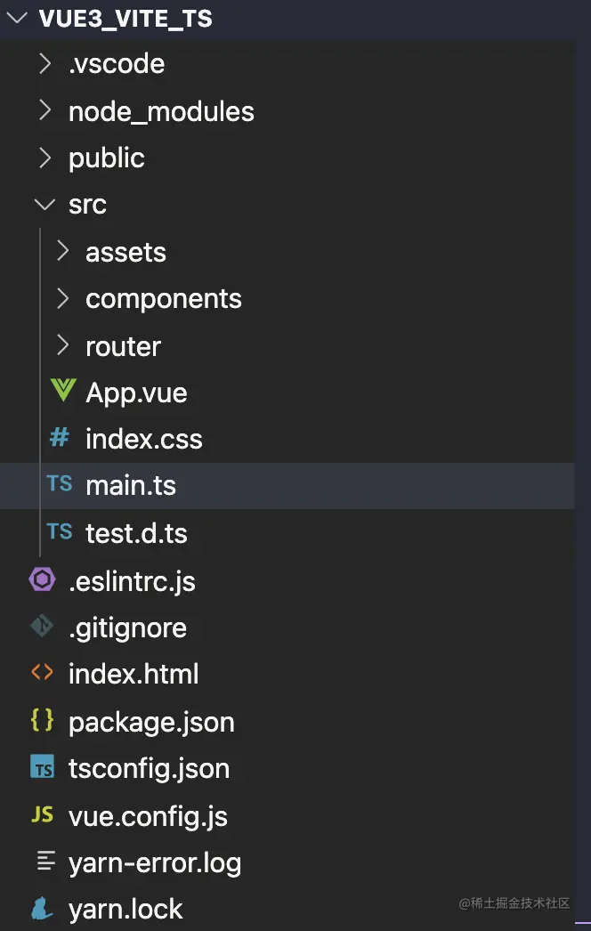Image resolution: width=591 pixels, height=931 pixels.
Task: Open the tsconfig.json file
Action: pos(150,770)
